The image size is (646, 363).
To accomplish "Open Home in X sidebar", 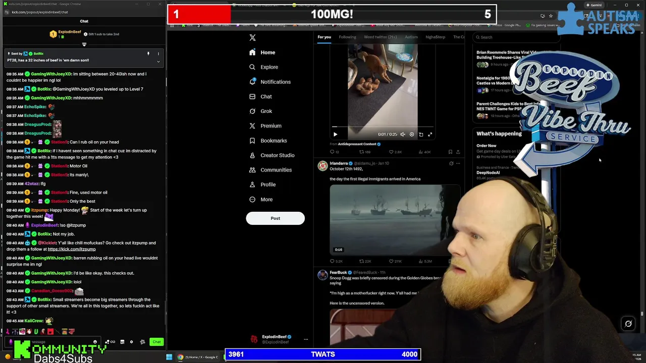I will pyautogui.click(x=262, y=52).
